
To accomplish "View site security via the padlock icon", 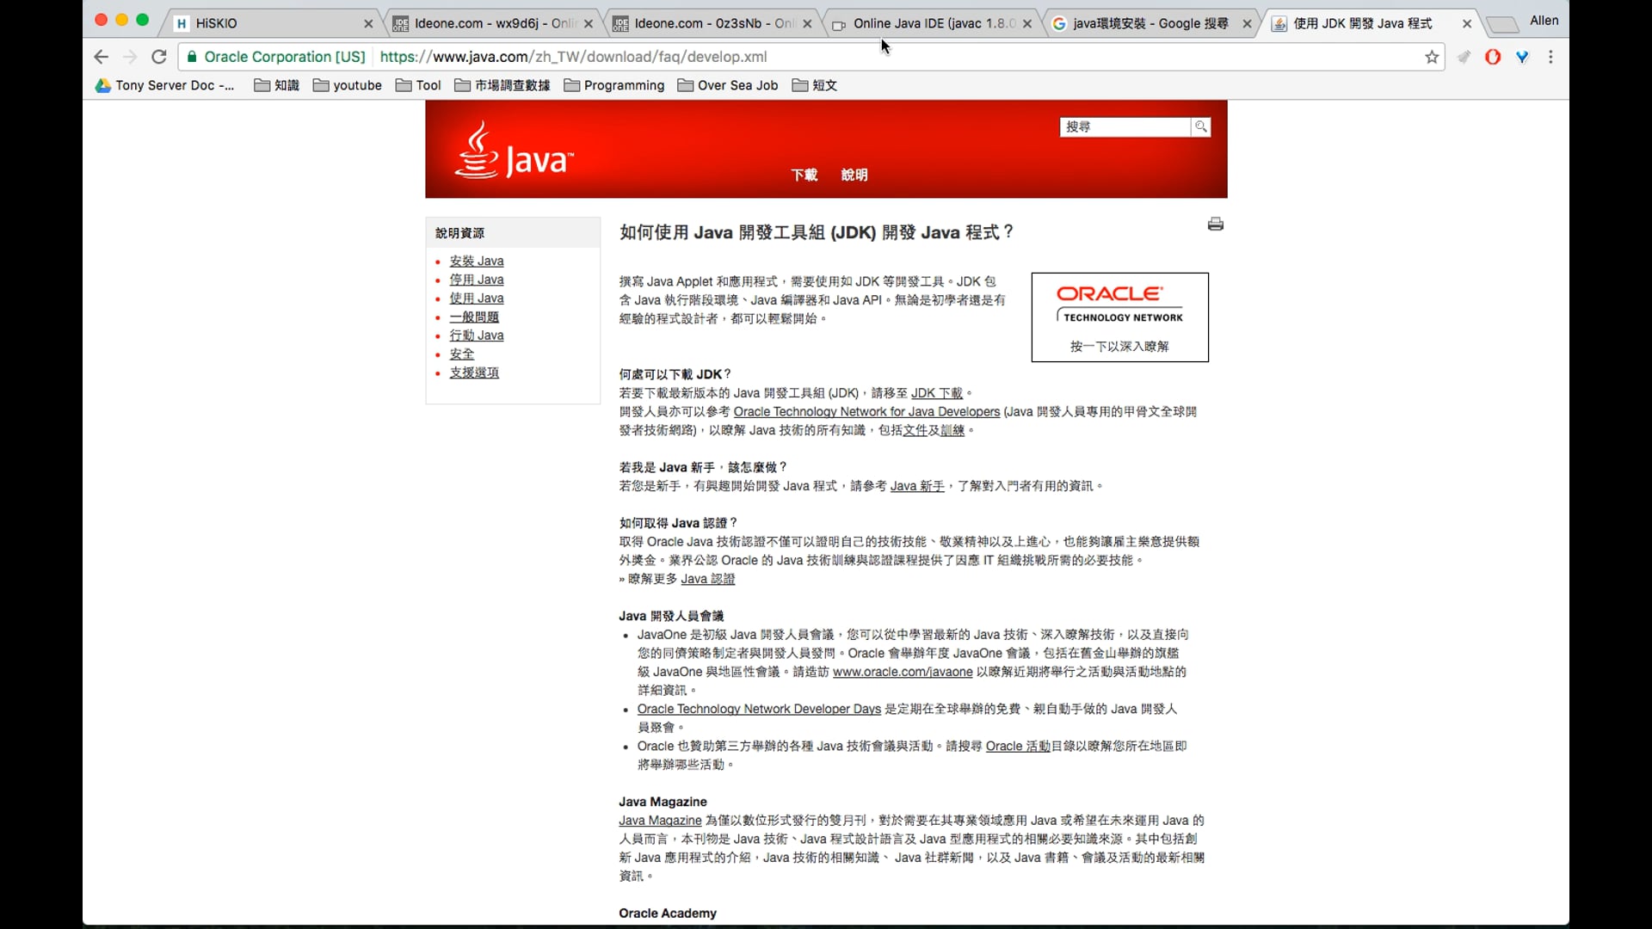I will 193,57.
